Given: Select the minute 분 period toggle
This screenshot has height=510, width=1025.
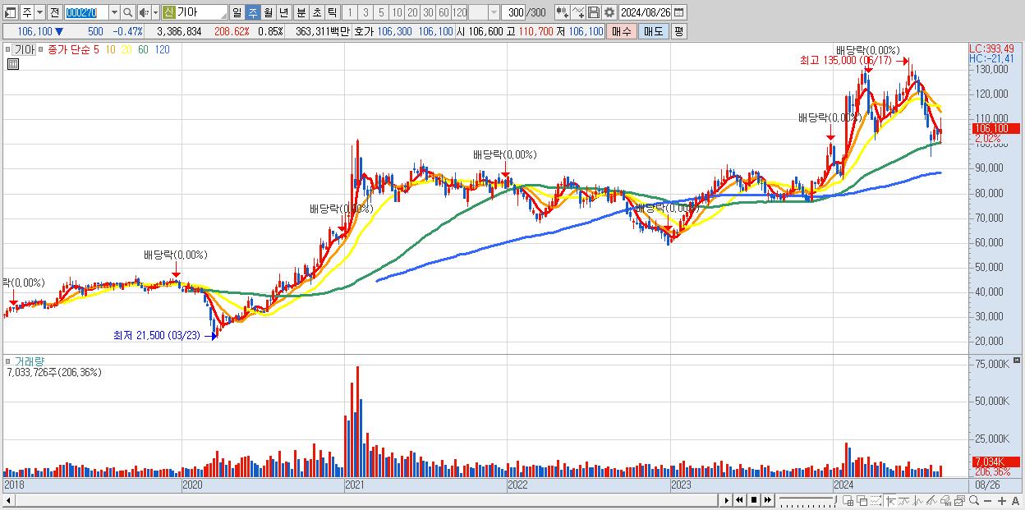Looking at the screenshot, I should (x=301, y=12).
